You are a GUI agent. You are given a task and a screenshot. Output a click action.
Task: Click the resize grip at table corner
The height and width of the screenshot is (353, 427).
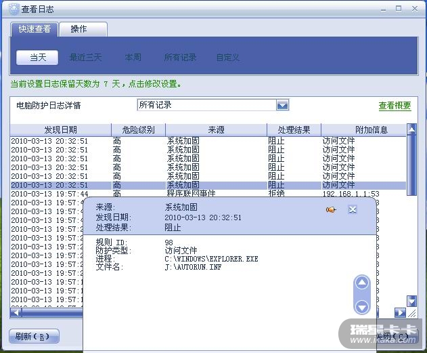411,313
